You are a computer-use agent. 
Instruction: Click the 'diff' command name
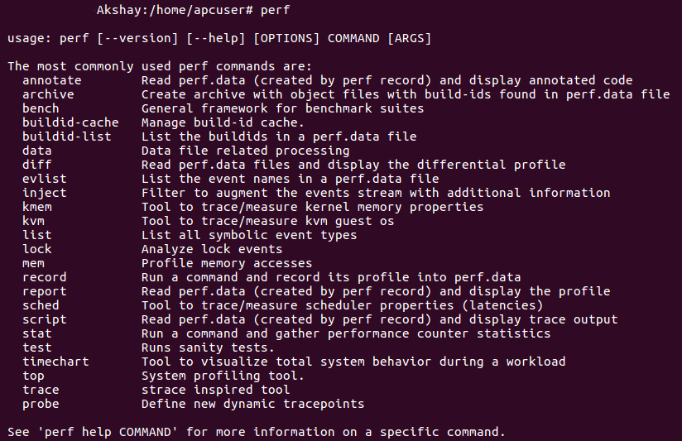(37, 165)
